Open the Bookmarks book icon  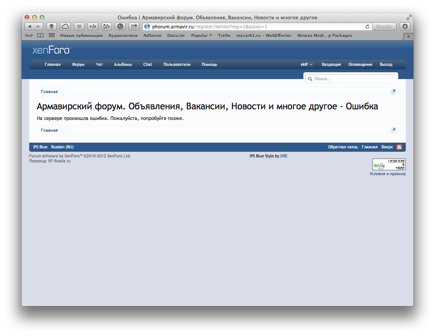(40, 36)
